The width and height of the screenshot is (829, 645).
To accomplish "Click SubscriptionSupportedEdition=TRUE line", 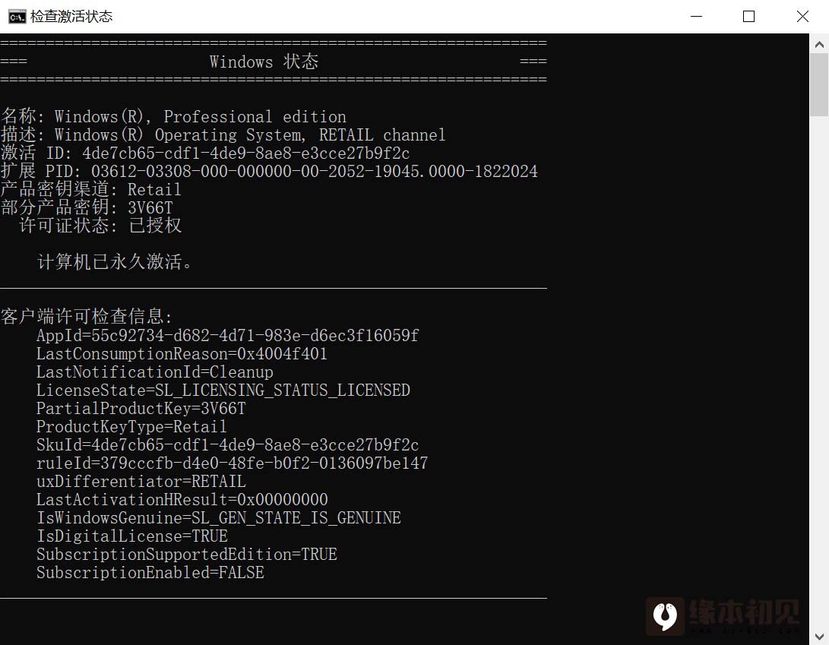I will (187, 554).
